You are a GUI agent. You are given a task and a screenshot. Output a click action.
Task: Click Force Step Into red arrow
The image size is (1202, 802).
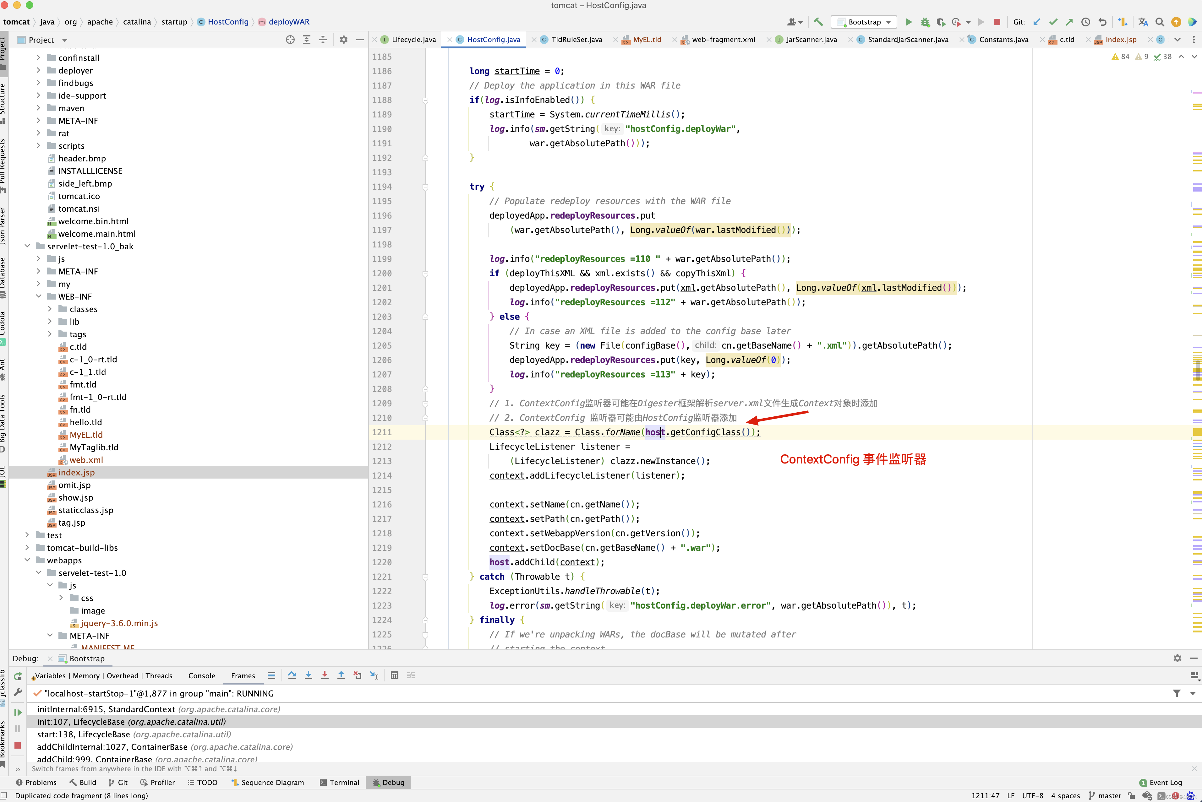click(x=325, y=676)
